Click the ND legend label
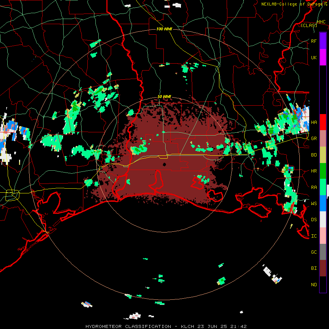This screenshot has height=329, width=329. coord(314,285)
